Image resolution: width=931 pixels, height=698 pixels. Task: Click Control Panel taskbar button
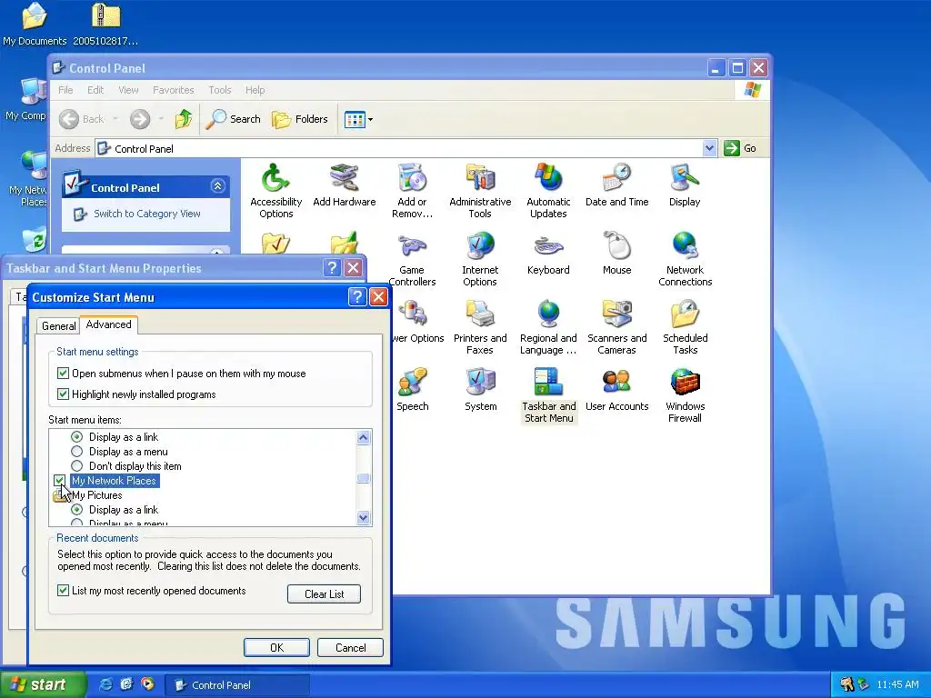(237, 685)
